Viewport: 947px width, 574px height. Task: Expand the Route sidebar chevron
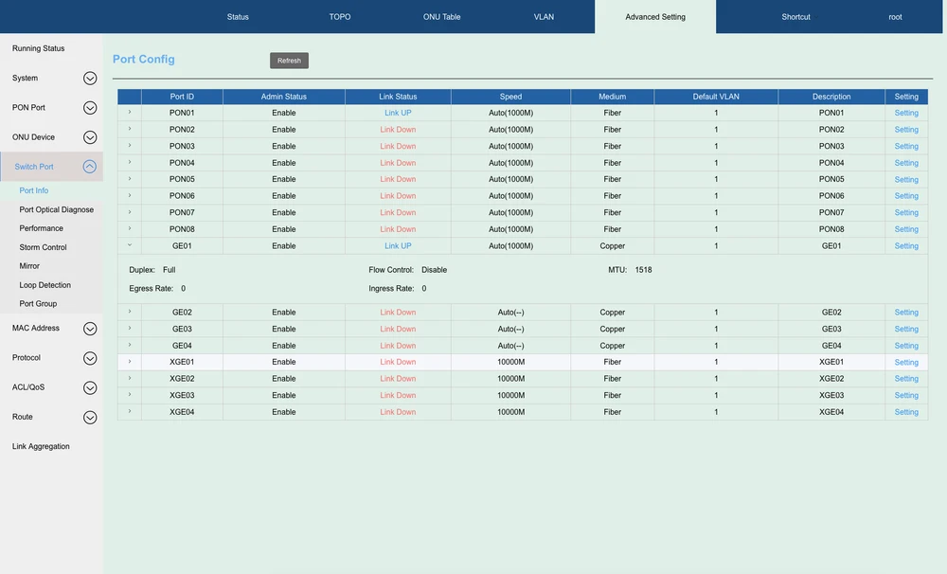tap(90, 418)
